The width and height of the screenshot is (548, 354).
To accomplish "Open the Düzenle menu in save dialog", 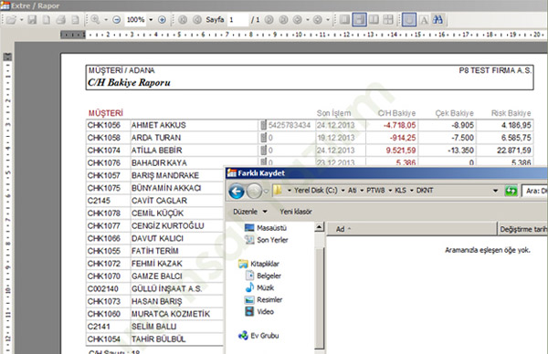I will (x=250, y=212).
